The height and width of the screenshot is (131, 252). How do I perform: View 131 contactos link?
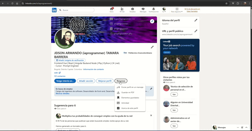[60, 76]
